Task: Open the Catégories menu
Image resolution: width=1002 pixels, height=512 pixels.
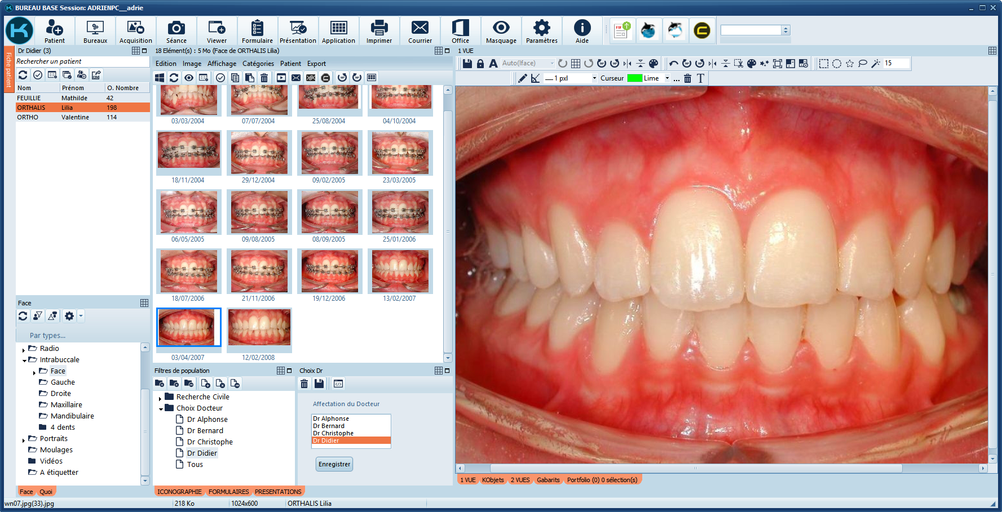Action: (258, 64)
